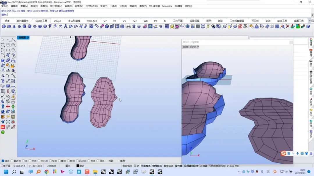
Task: Enable the 切点 tangent osnap checkbox
Action: [68, 161]
